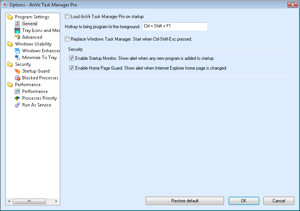Click the Blocked Processes gear icon
The width and height of the screenshot is (300, 211).
coord(17,78)
